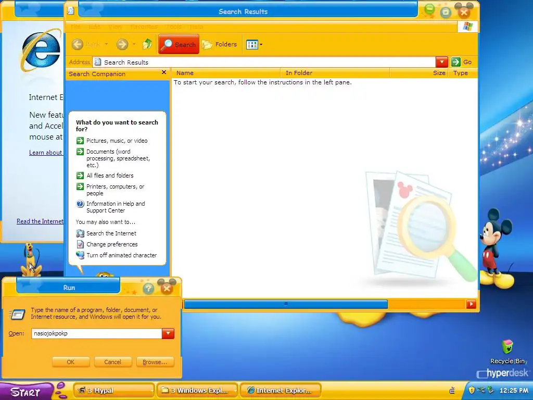Open the Views icon menu
The width and height of the screenshot is (533, 400).
(x=252, y=45)
